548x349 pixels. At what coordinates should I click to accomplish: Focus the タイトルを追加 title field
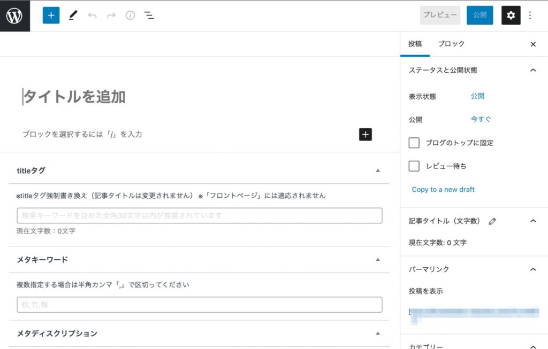click(74, 97)
